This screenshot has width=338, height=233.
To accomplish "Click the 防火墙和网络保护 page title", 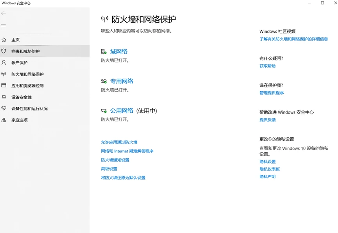I will (x=144, y=20).
